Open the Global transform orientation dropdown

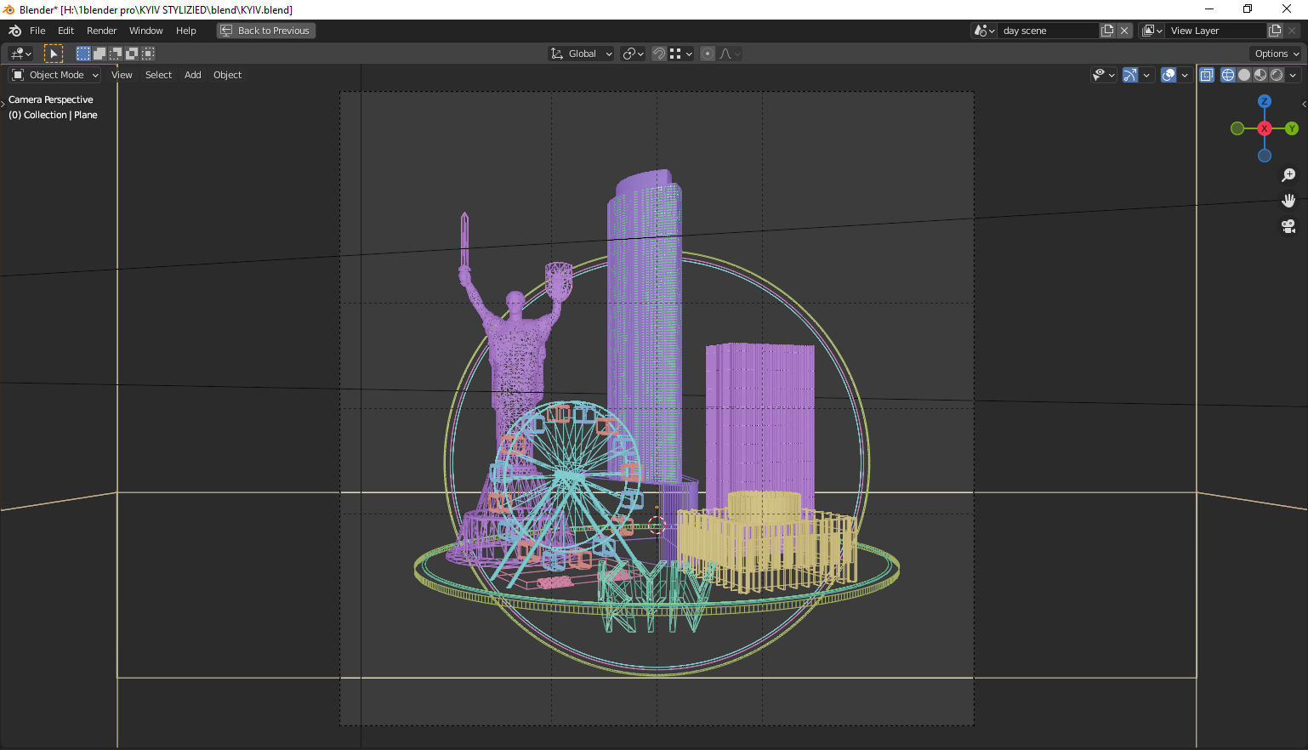[x=582, y=54]
